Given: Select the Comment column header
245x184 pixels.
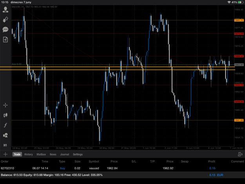Looking at the screenshot, I should tap(237, 161).
